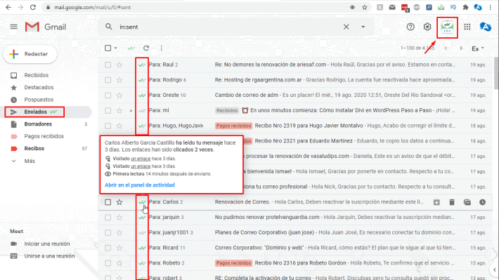
Task: Click the Mailtrack double-check toolbar icon
Action: [x=131, y=48]
